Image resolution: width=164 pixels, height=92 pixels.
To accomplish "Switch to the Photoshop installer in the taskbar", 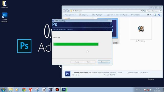I will 64,90.
